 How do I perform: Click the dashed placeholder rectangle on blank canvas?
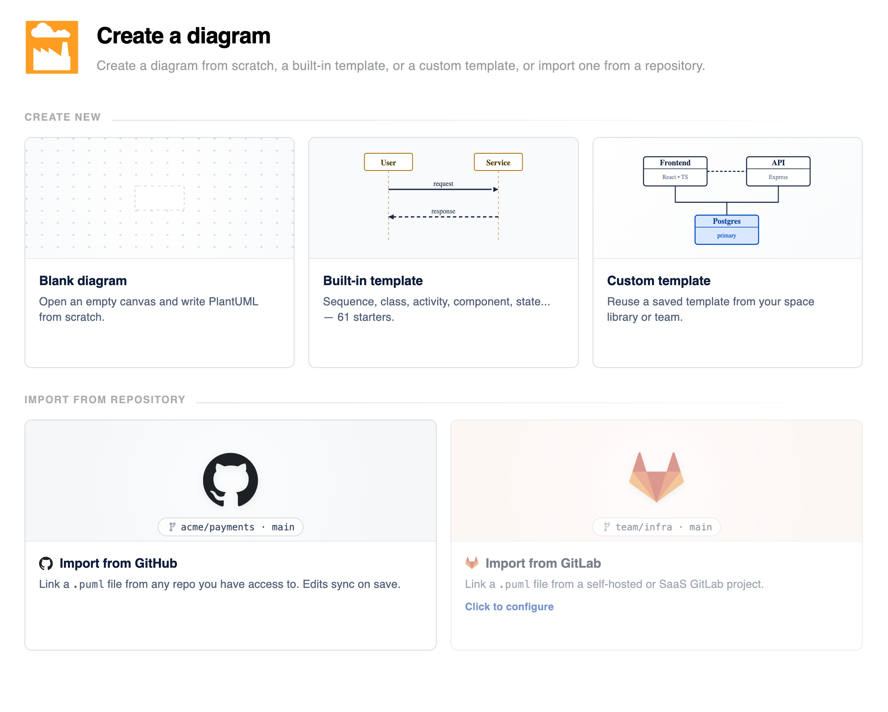(160, 198)
